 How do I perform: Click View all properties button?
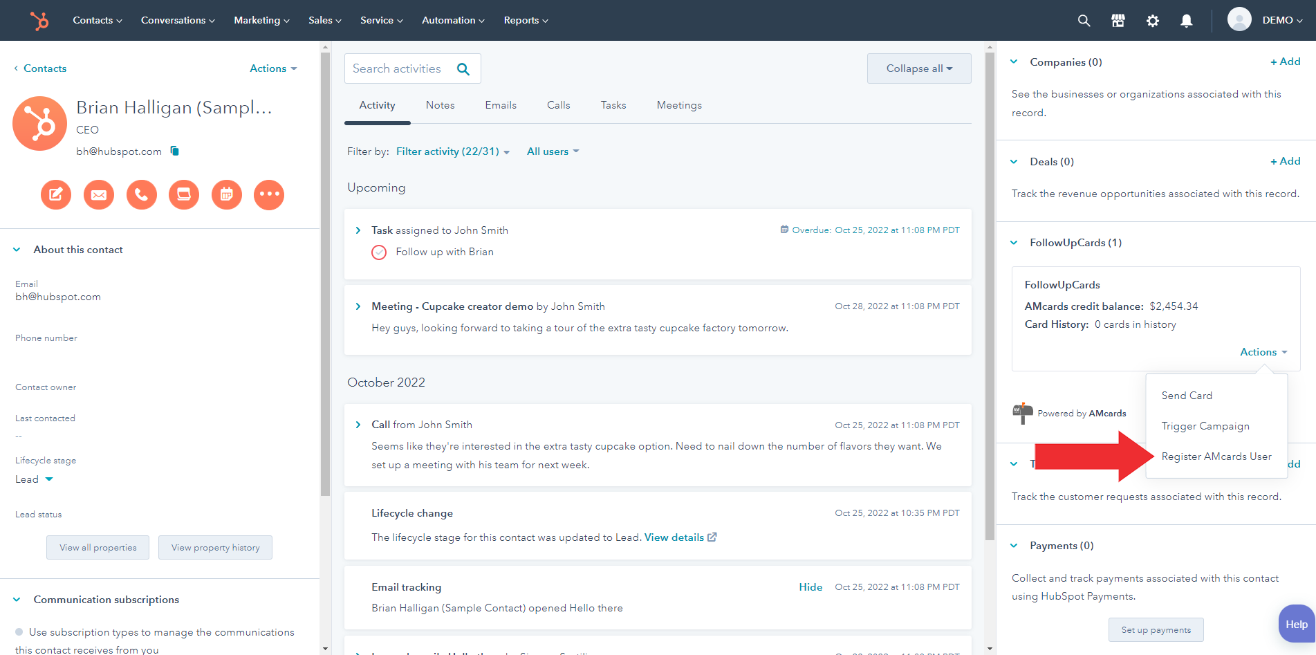(x=98, y=547)
